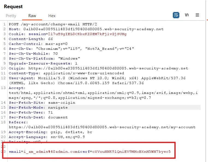Image resolution: width=208 pixels, height=162 pixels.
Task: Open the hamburger options menu
Action: tap(197, 15)
